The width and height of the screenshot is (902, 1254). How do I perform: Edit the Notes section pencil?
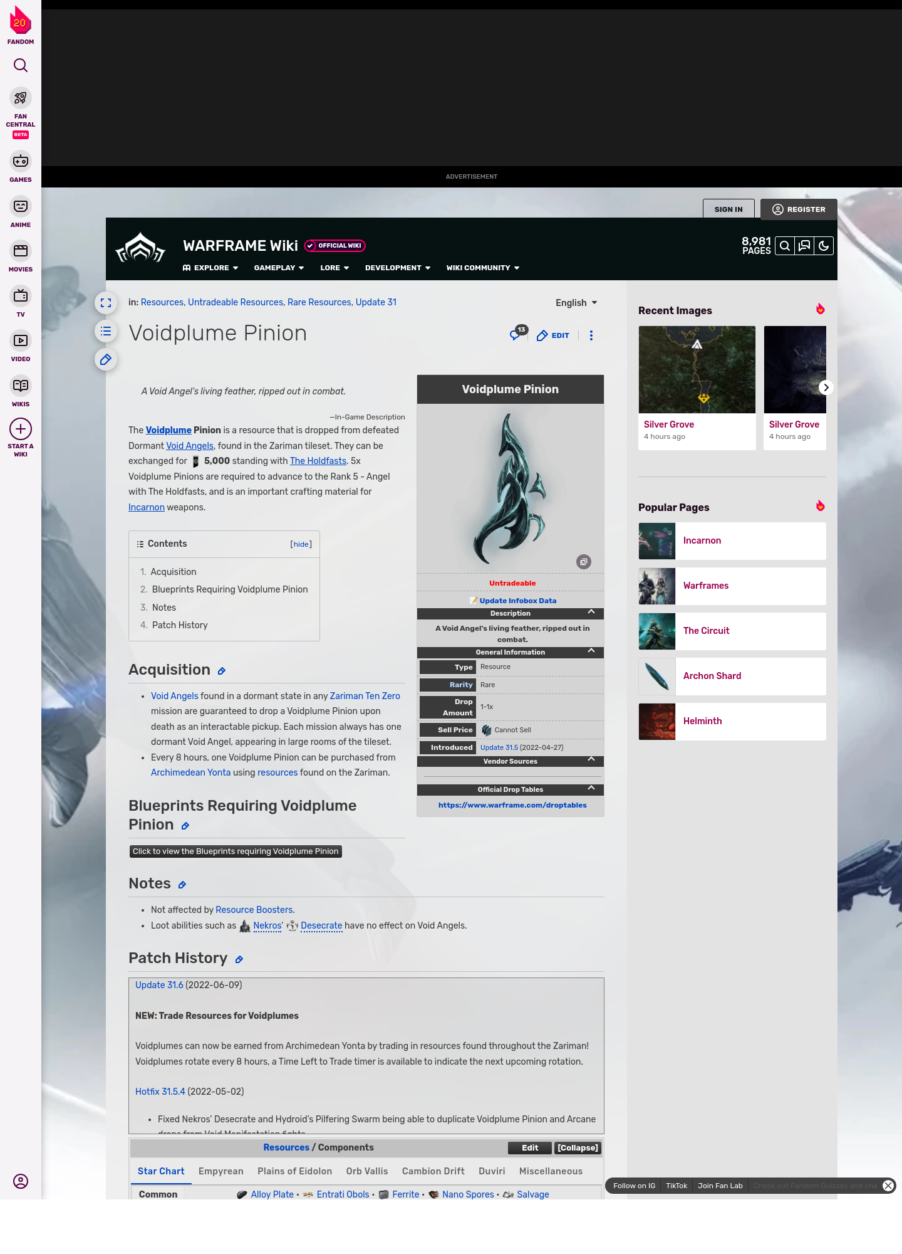tap(182, 885)
